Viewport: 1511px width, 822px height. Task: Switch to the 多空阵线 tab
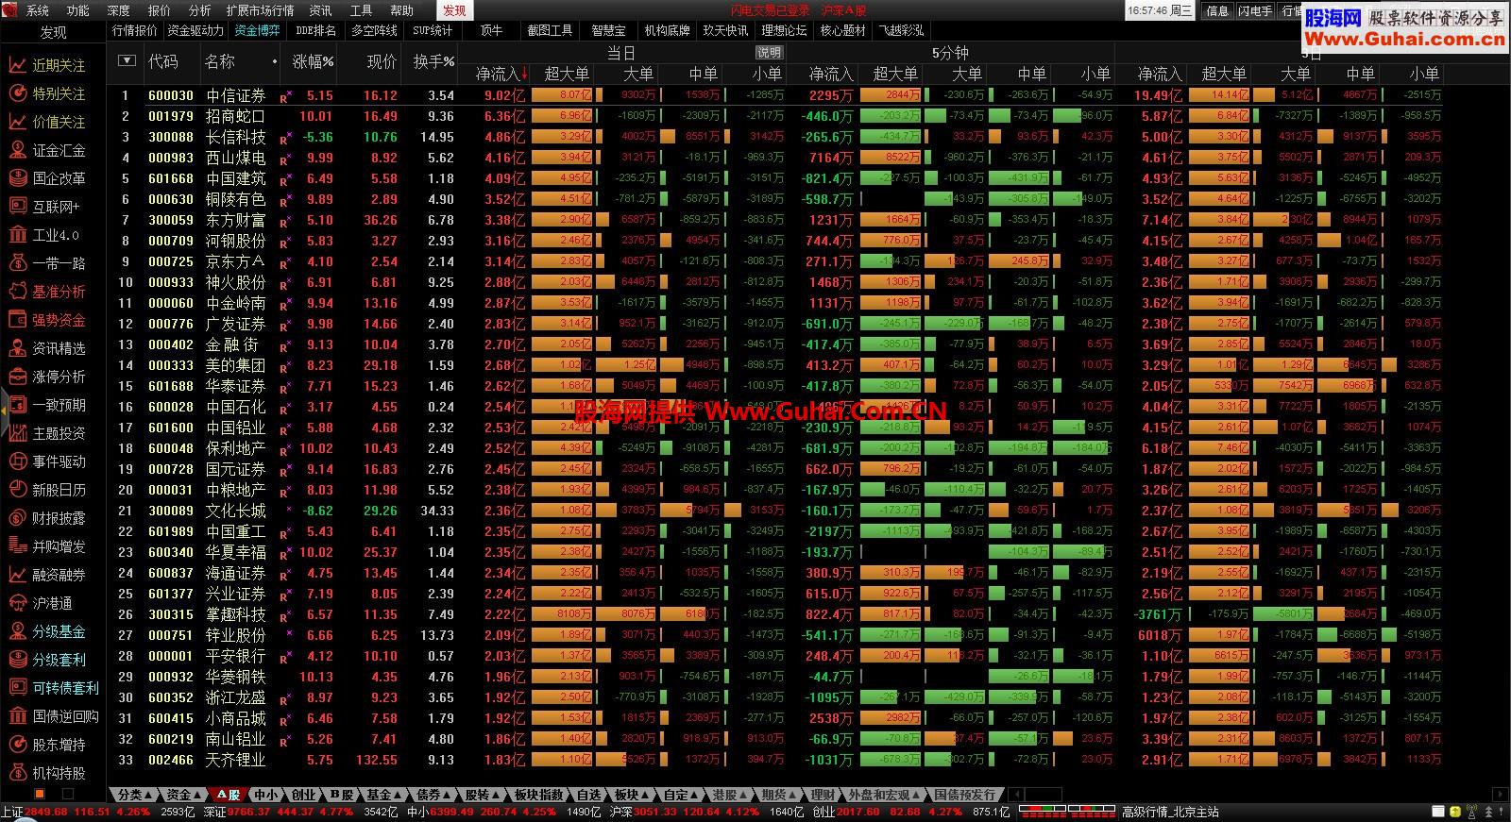click(375, 30)
